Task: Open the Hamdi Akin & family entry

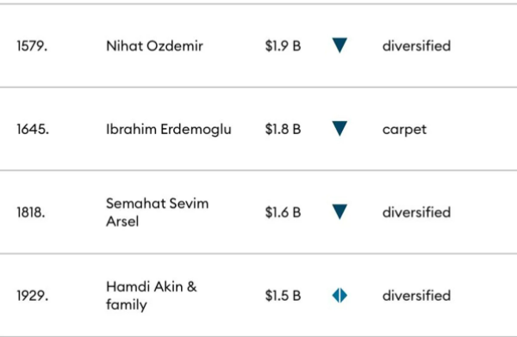Action: (x=152, y=296)
